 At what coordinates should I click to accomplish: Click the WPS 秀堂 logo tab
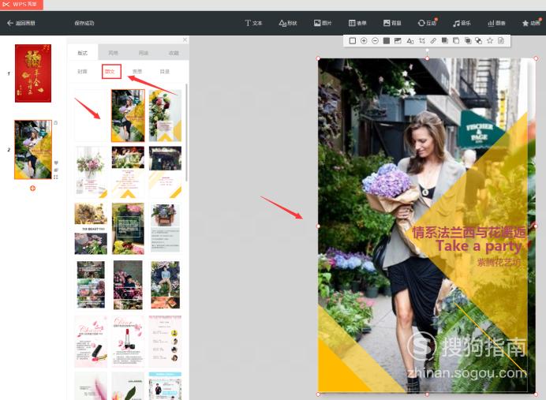[21, 5]
